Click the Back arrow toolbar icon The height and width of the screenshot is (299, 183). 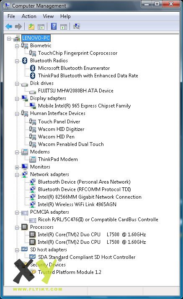pyautogui.click(x=9, y=26)
